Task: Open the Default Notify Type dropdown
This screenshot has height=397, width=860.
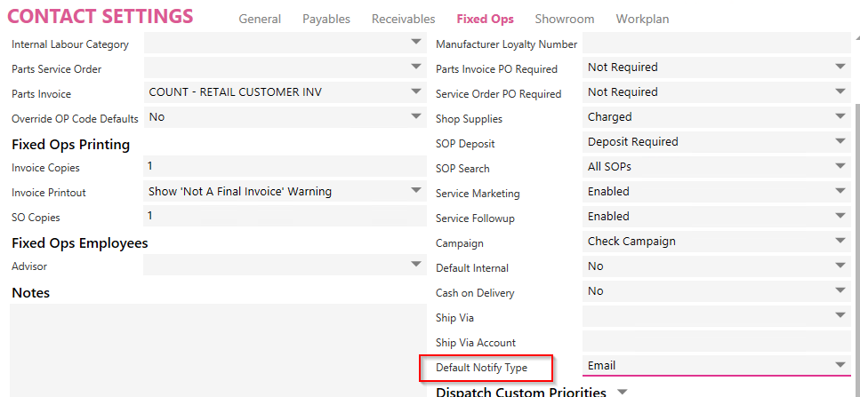Action: 716,366
